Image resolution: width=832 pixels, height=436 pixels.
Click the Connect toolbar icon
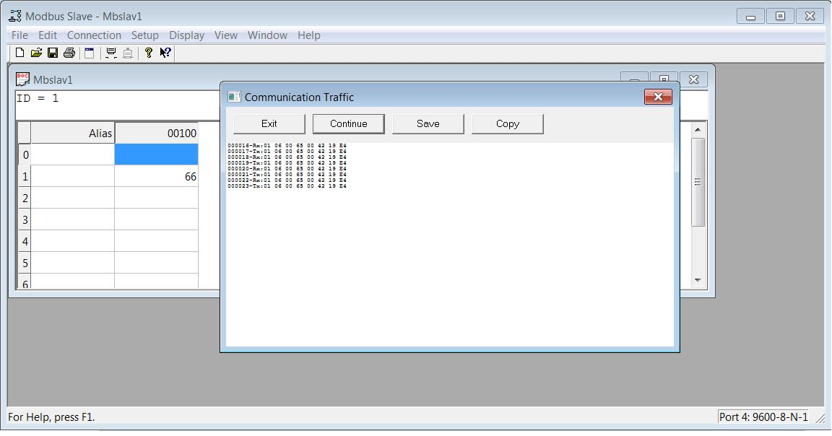pos(111,53)
